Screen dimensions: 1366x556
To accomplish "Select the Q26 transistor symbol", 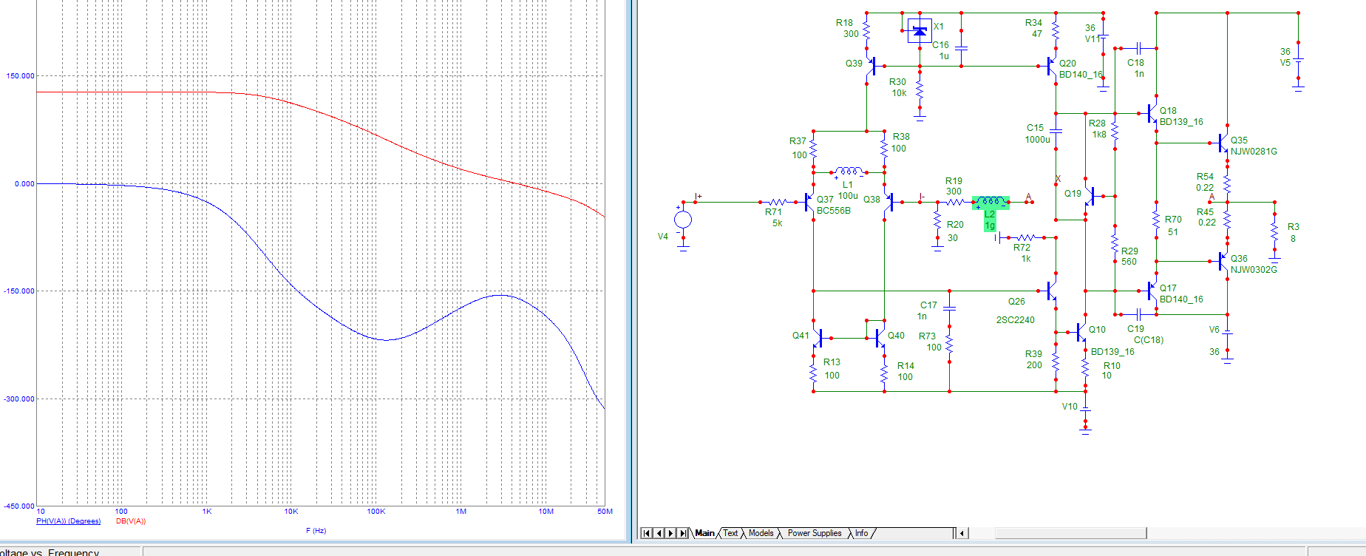I will pos(1052,291).
